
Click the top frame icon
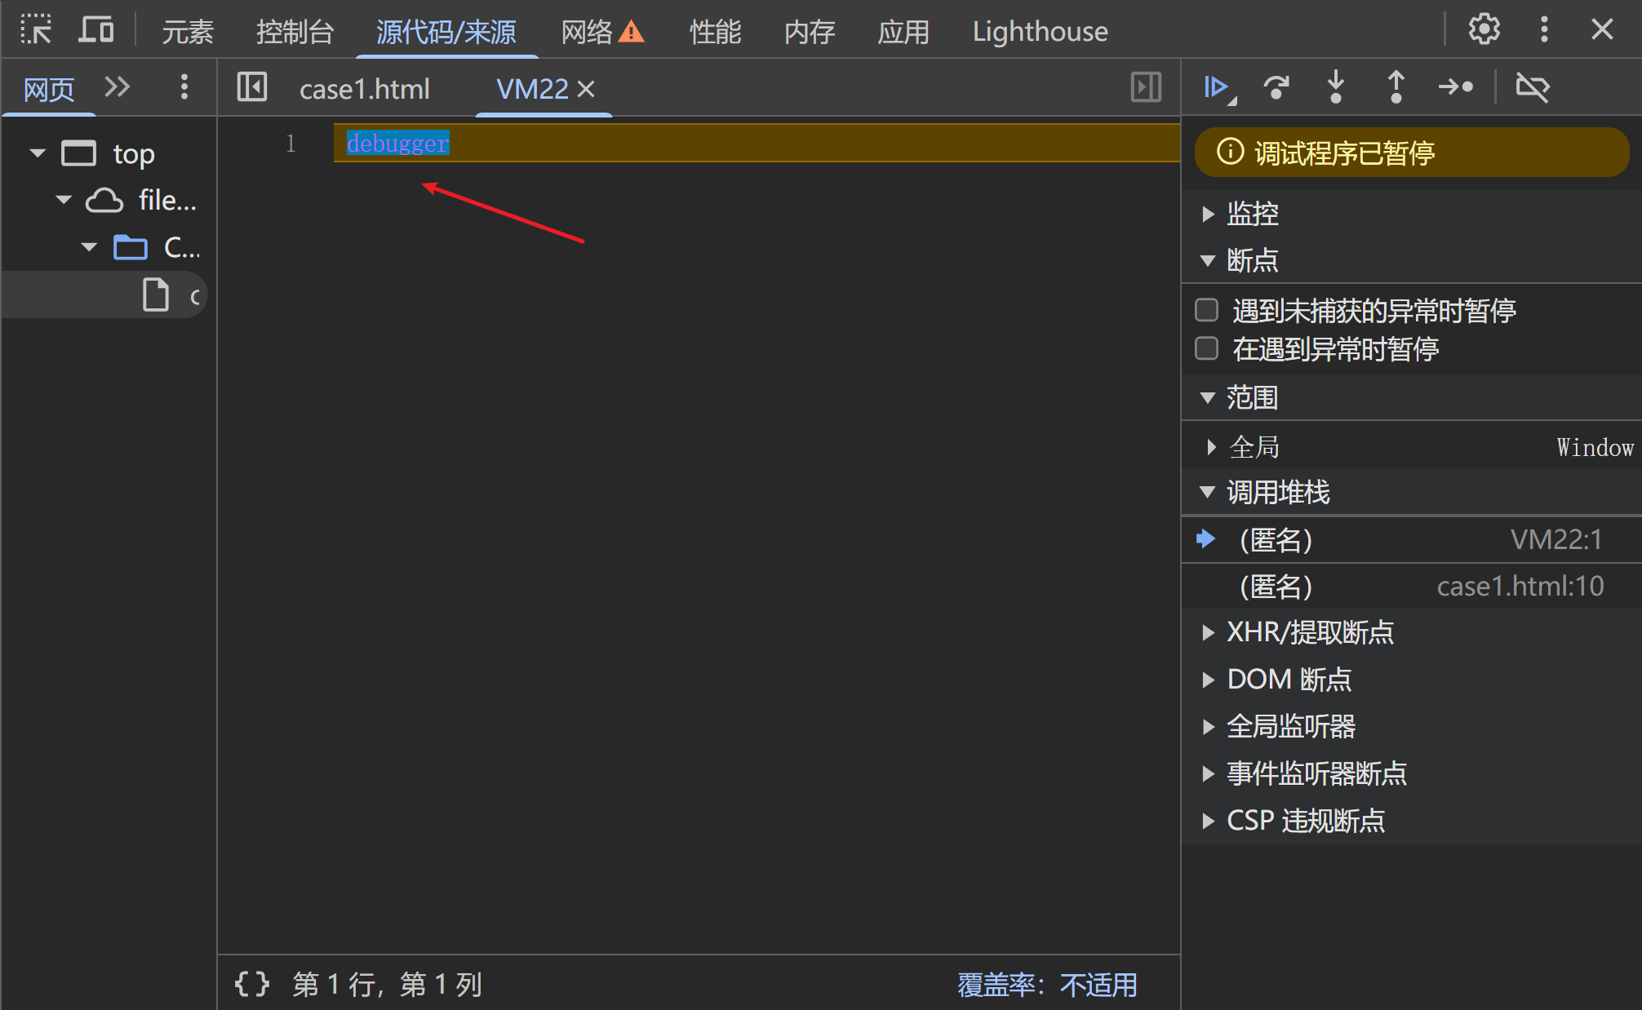point(79,153)
